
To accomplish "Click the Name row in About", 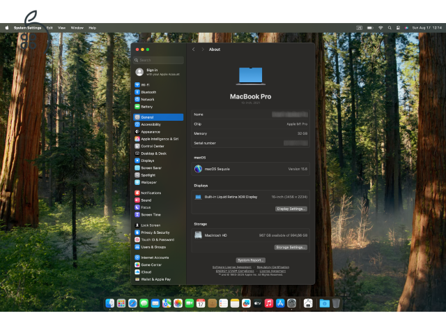I will (251, 114).
